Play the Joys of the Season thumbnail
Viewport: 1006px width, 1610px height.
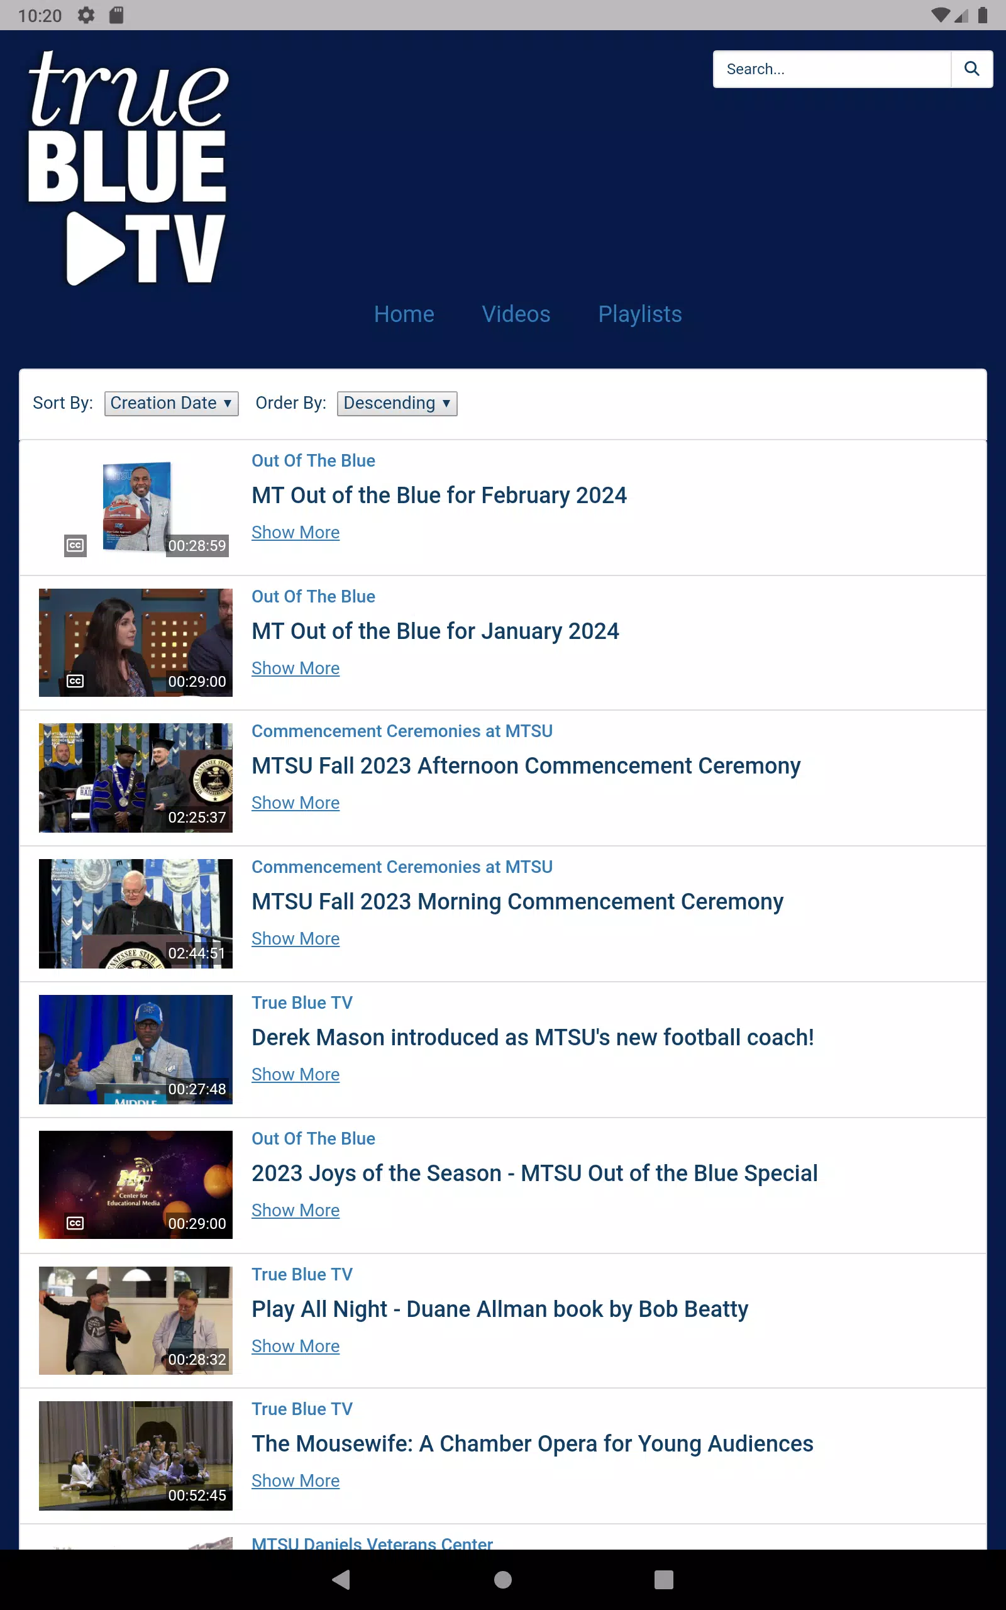point(136,1185)
